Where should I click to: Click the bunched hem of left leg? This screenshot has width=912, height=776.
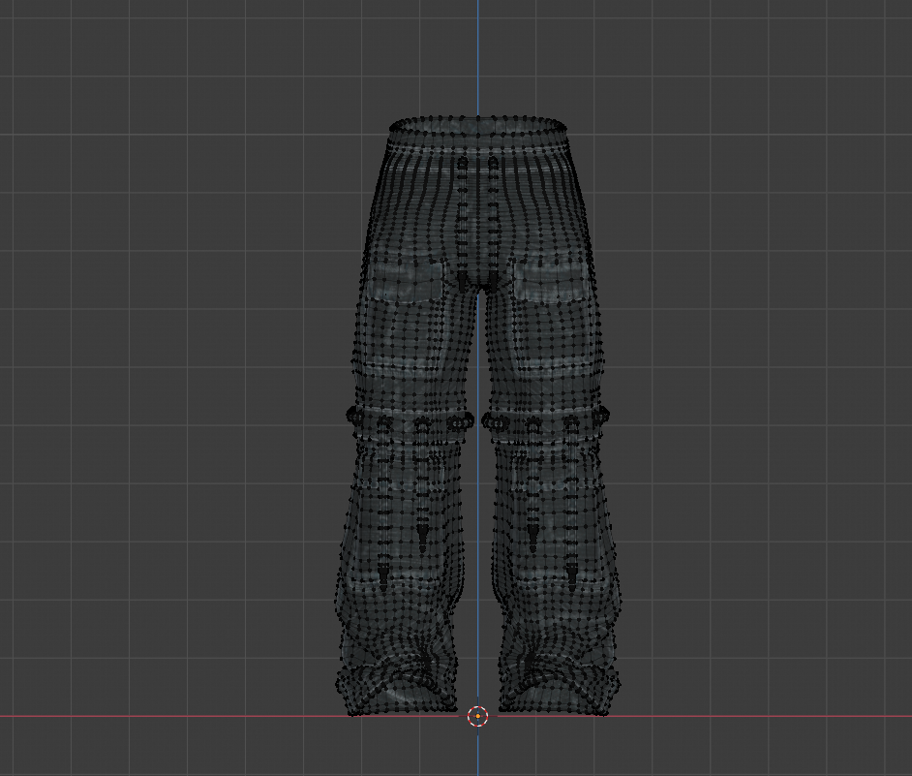point(400,683)
